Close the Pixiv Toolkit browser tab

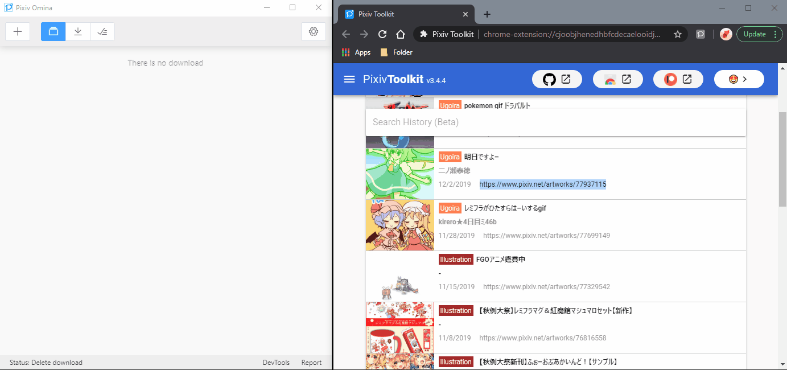click(x=466, y=14)
